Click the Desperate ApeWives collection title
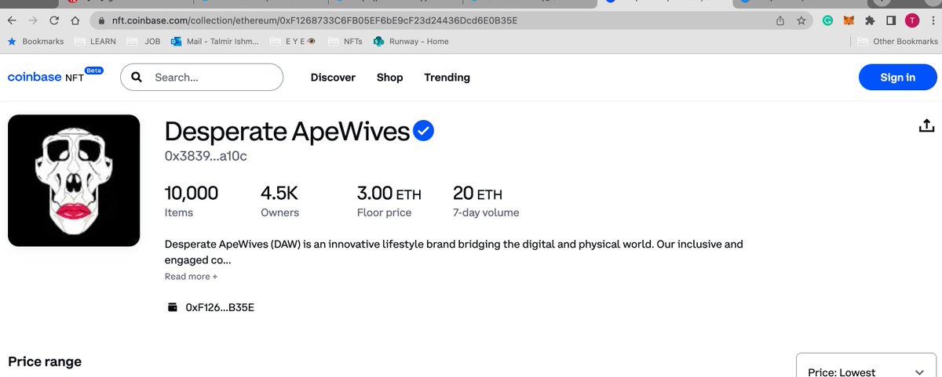The height and width of the screenshot is (377, 942). pos(287,132)
